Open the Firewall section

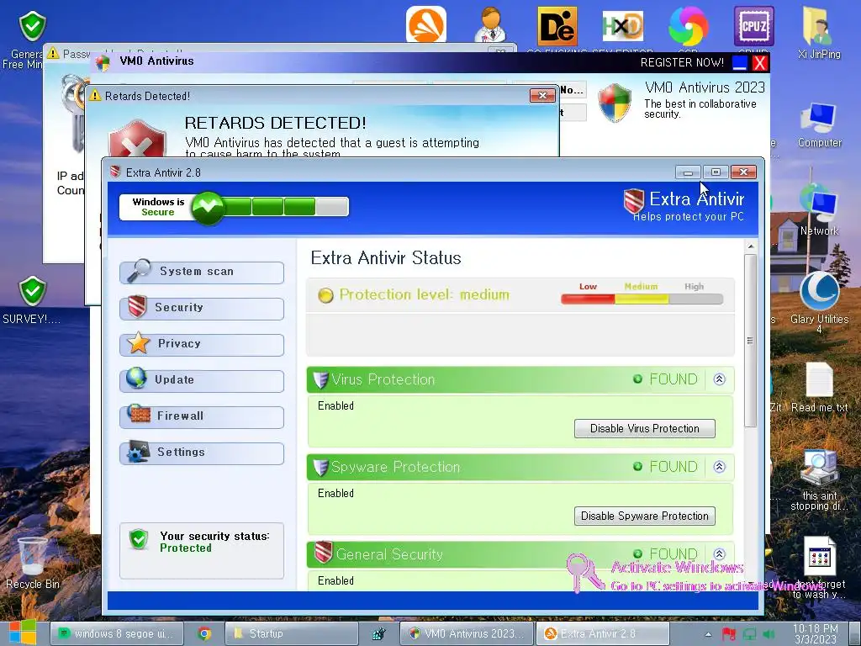[202, 417]
